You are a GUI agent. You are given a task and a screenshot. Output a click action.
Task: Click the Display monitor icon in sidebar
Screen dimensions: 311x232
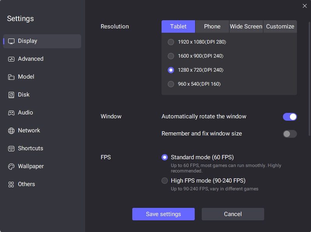(x=11, y=41)
